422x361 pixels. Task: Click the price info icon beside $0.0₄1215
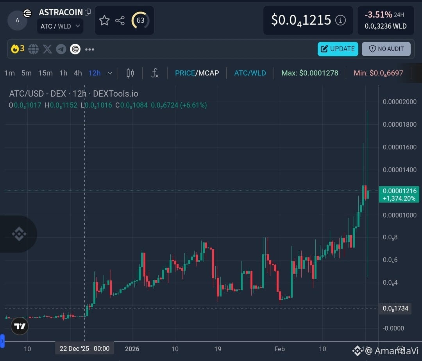click(x=340, y=20)
